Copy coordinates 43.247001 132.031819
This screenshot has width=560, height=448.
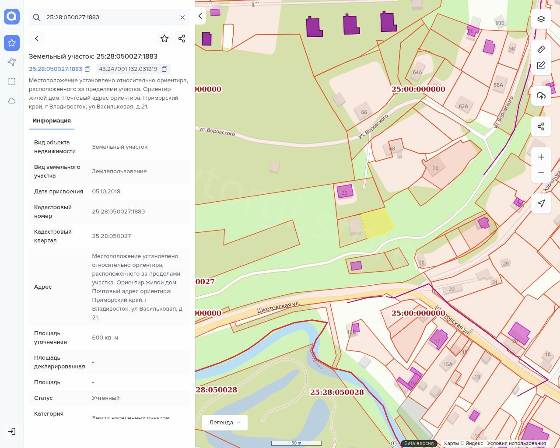coord(164,69)
